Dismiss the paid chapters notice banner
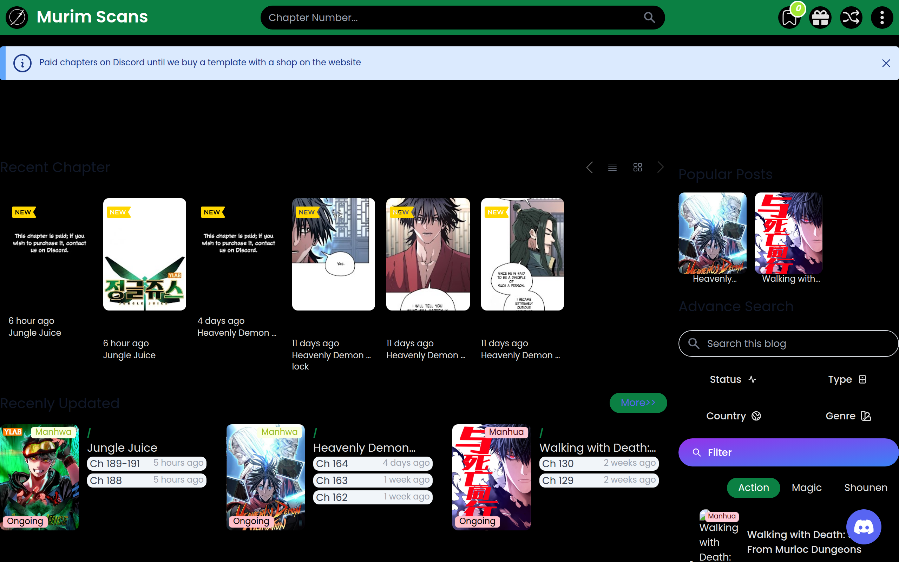899x562 pixels. [x=886, y=63]
